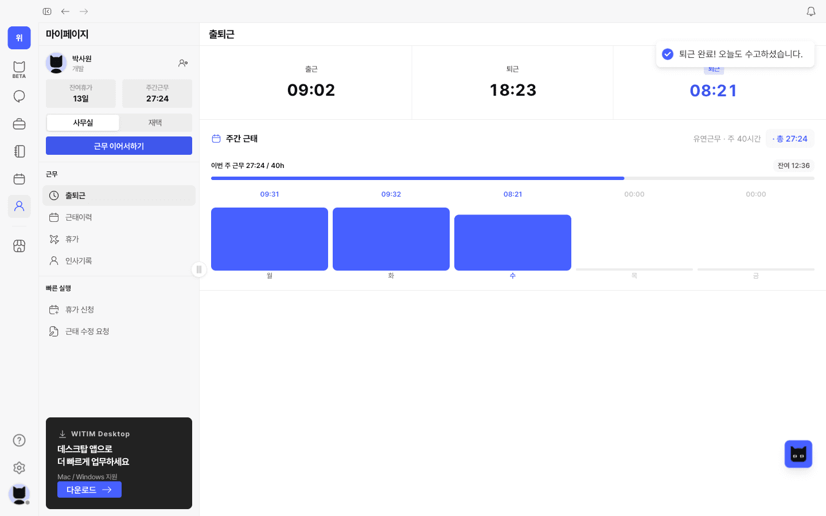Click the 잔여휴가 13일 card
The height and width of the screenshot is (516, 826).
point(81,93)
